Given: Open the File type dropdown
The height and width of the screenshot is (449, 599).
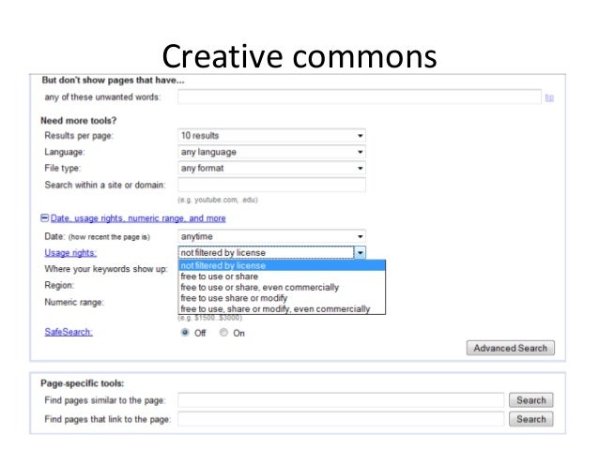Looking at the screenshot, I should [x=271, y=168].
